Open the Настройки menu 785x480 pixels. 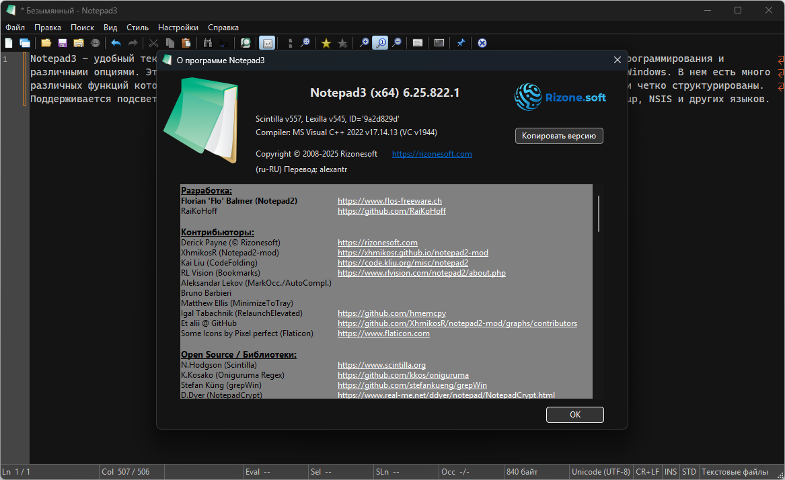[x=178, y=28]
